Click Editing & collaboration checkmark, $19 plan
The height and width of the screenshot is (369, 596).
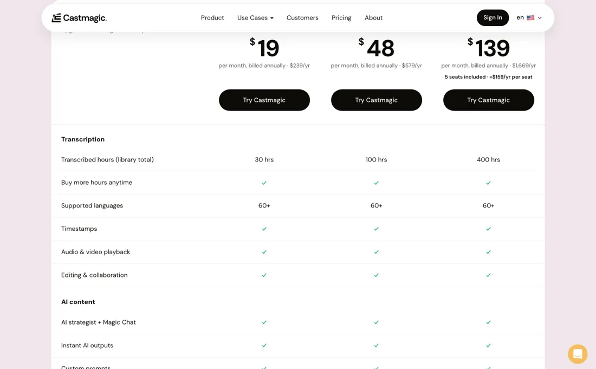264,275
